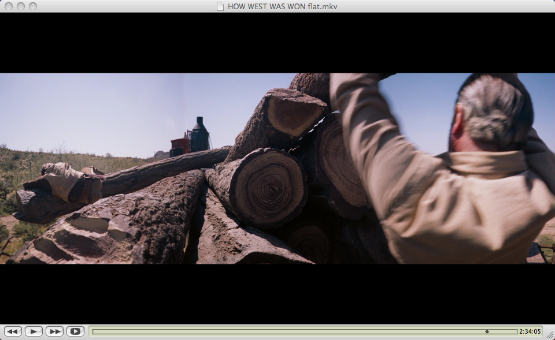Minimize the player window
Viewport: 555px width, 340px height.
click(x=21, y=6)
